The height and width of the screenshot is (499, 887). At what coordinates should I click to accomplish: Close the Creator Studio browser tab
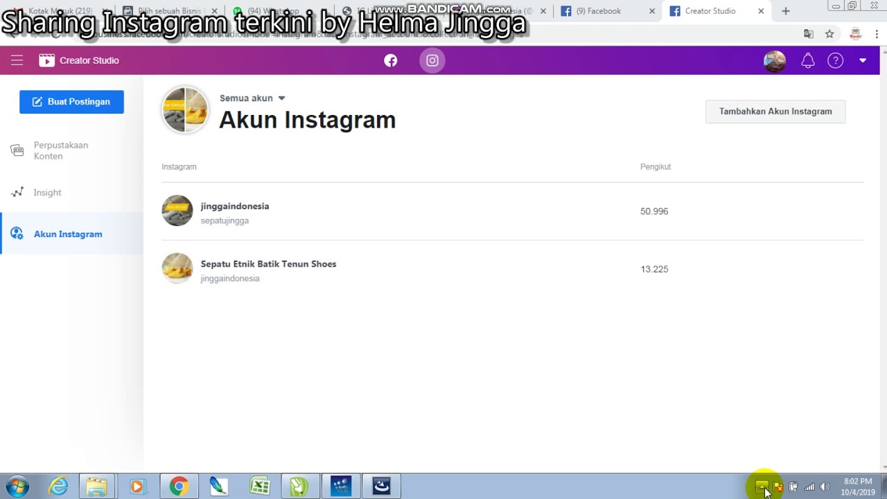(761, 11)
